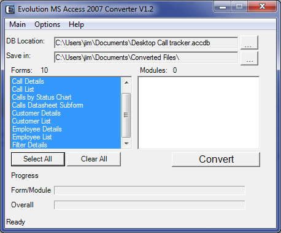
Task: Select Calls Datasheet Subform entry
Action: (66, 105)
